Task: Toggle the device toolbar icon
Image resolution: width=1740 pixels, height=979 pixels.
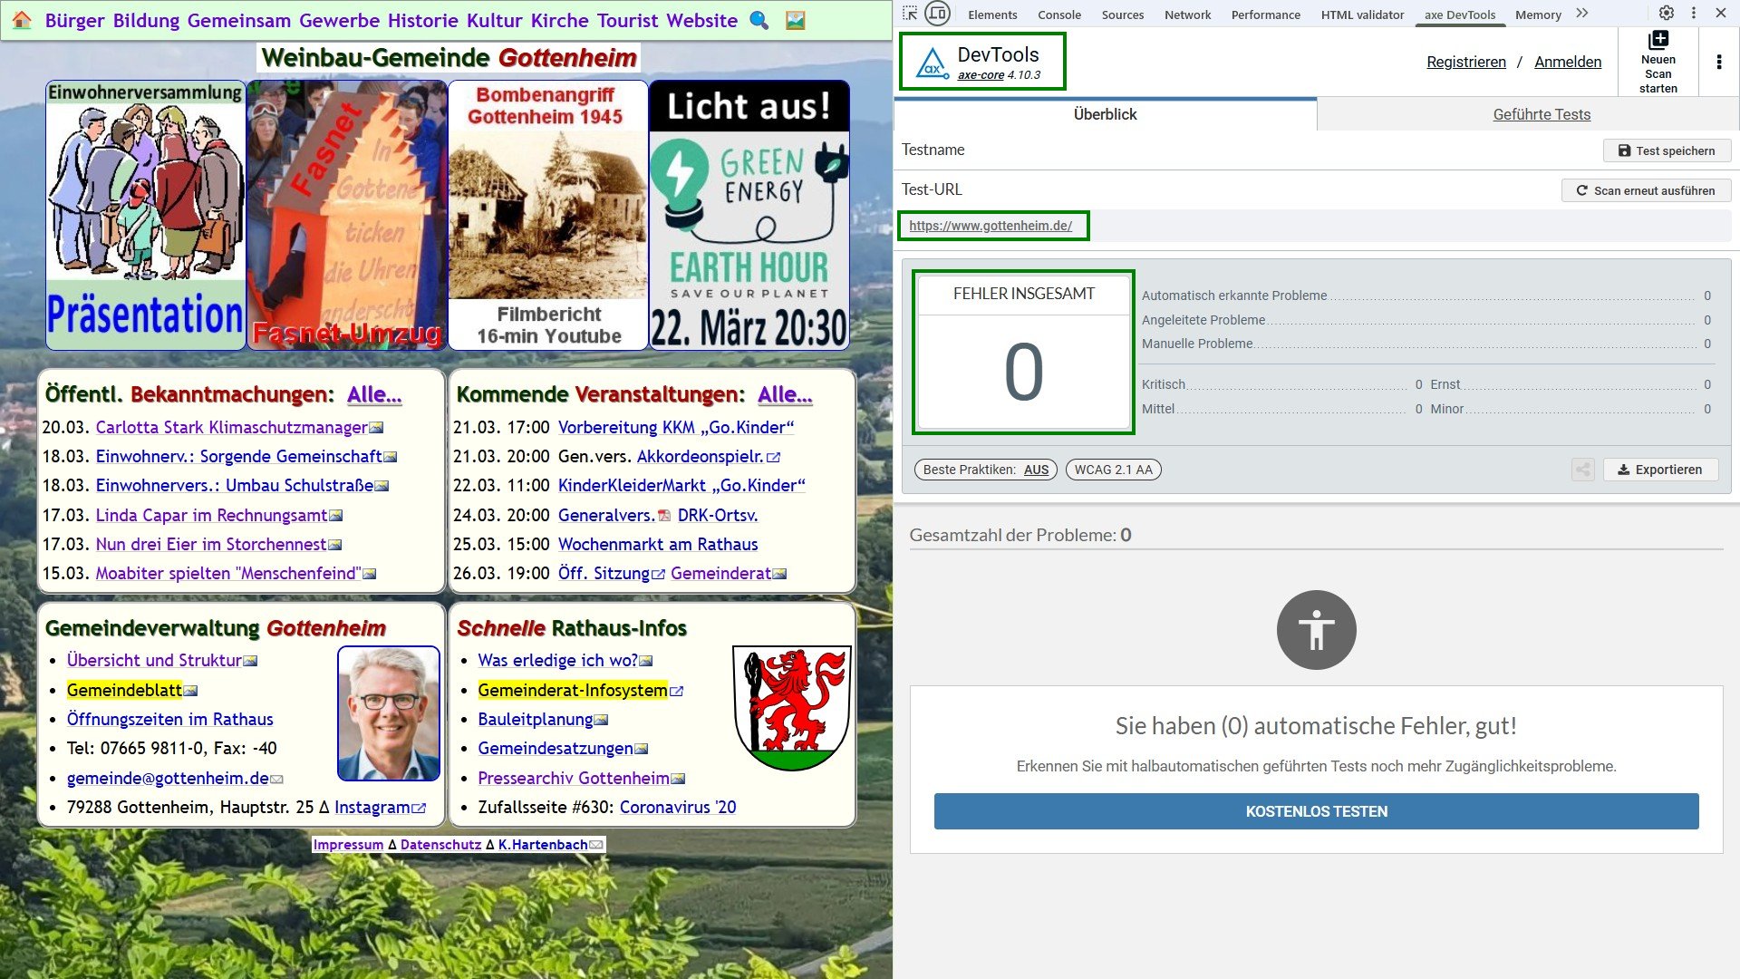Action: click(938, 14)
